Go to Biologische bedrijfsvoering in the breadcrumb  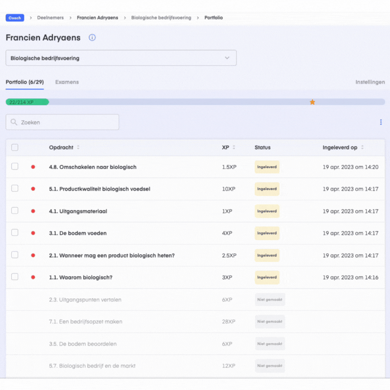(x=161, y=18)
